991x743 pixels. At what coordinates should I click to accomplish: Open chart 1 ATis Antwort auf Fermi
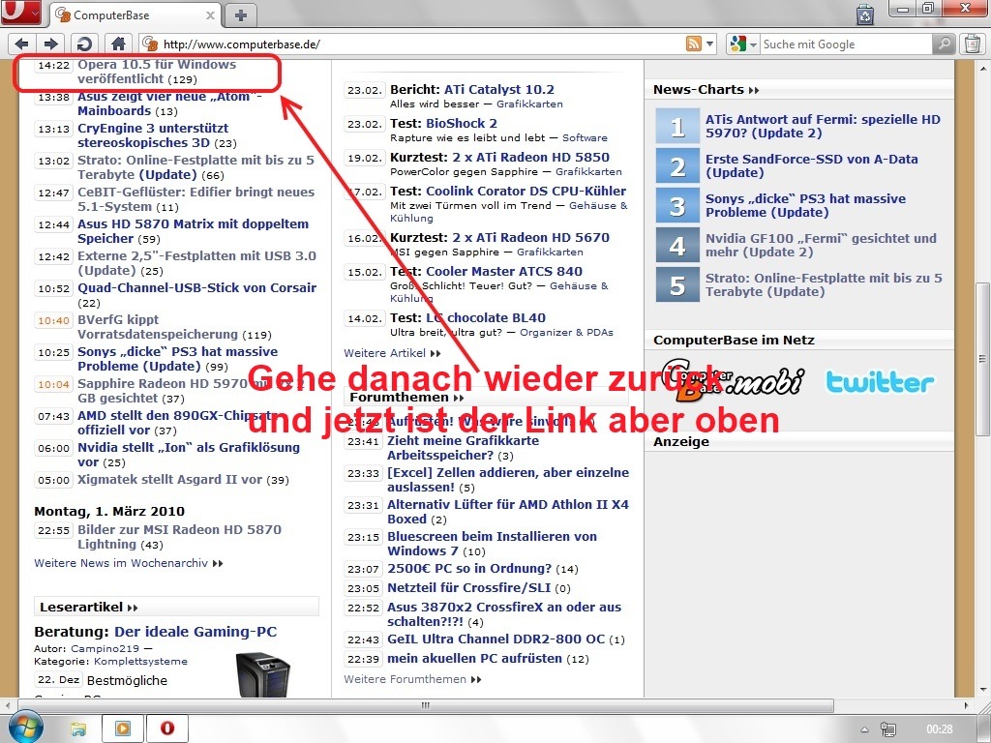823,127
